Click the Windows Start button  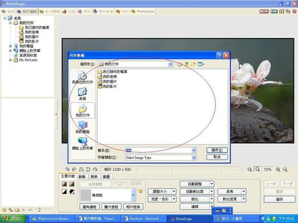[13, 219]
